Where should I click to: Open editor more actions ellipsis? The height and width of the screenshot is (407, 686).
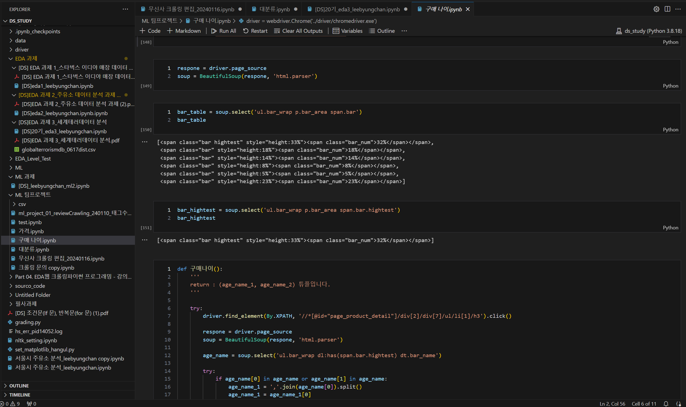point(678,9)
